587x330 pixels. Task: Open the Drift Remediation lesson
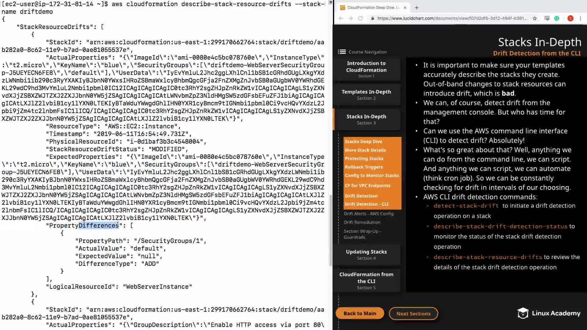coord(362,222)
